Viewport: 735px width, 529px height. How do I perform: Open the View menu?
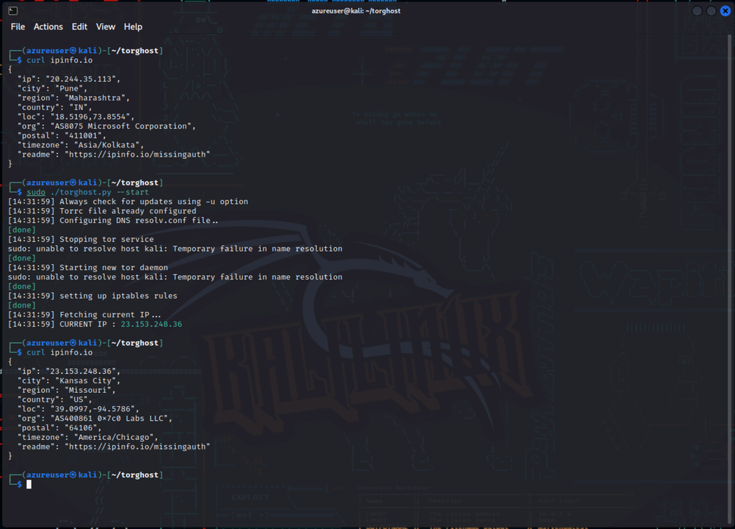pyautogui.click(x=105, y=26)
